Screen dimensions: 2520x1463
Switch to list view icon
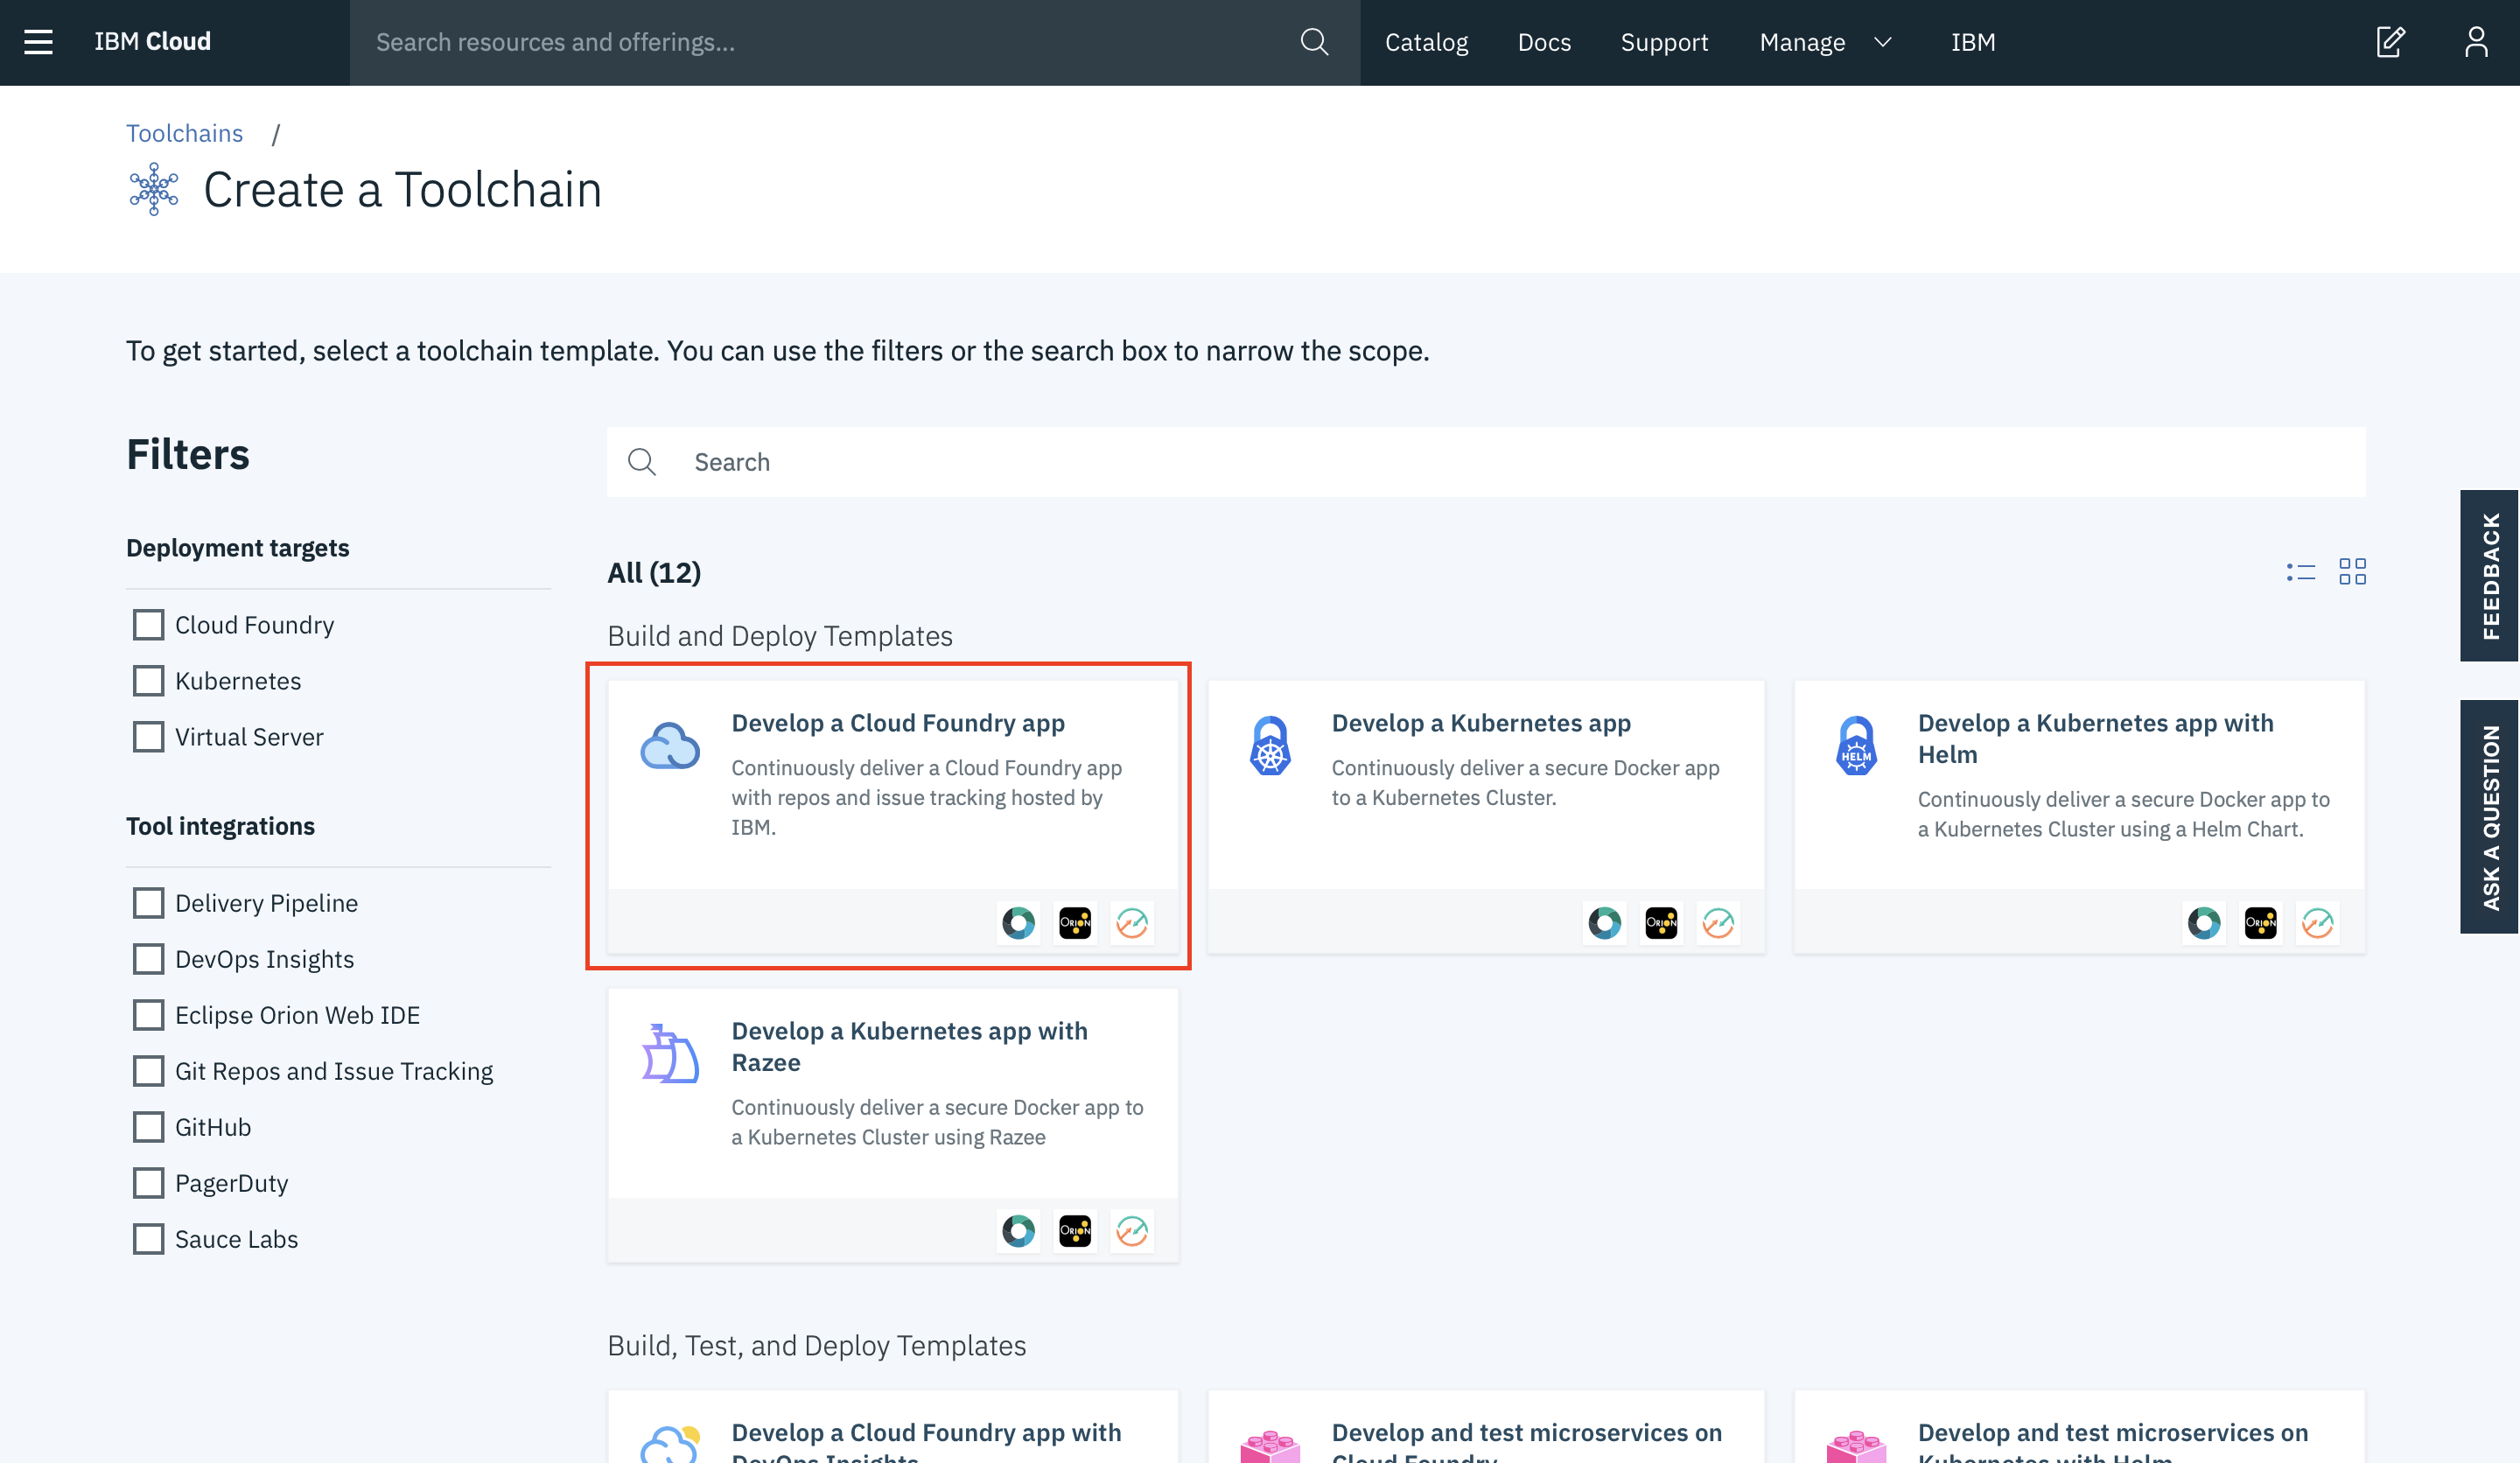click(x=2300, y=572)
